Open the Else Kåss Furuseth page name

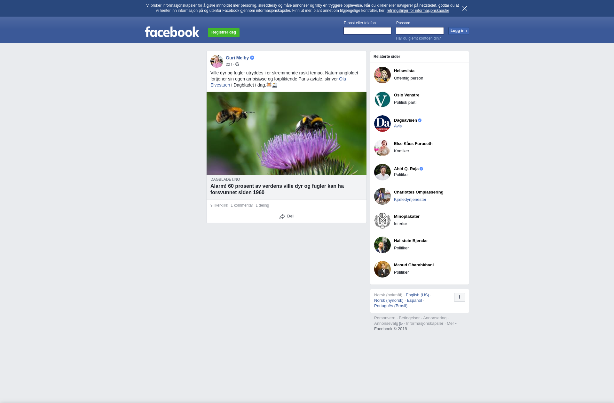pos(413,144)
